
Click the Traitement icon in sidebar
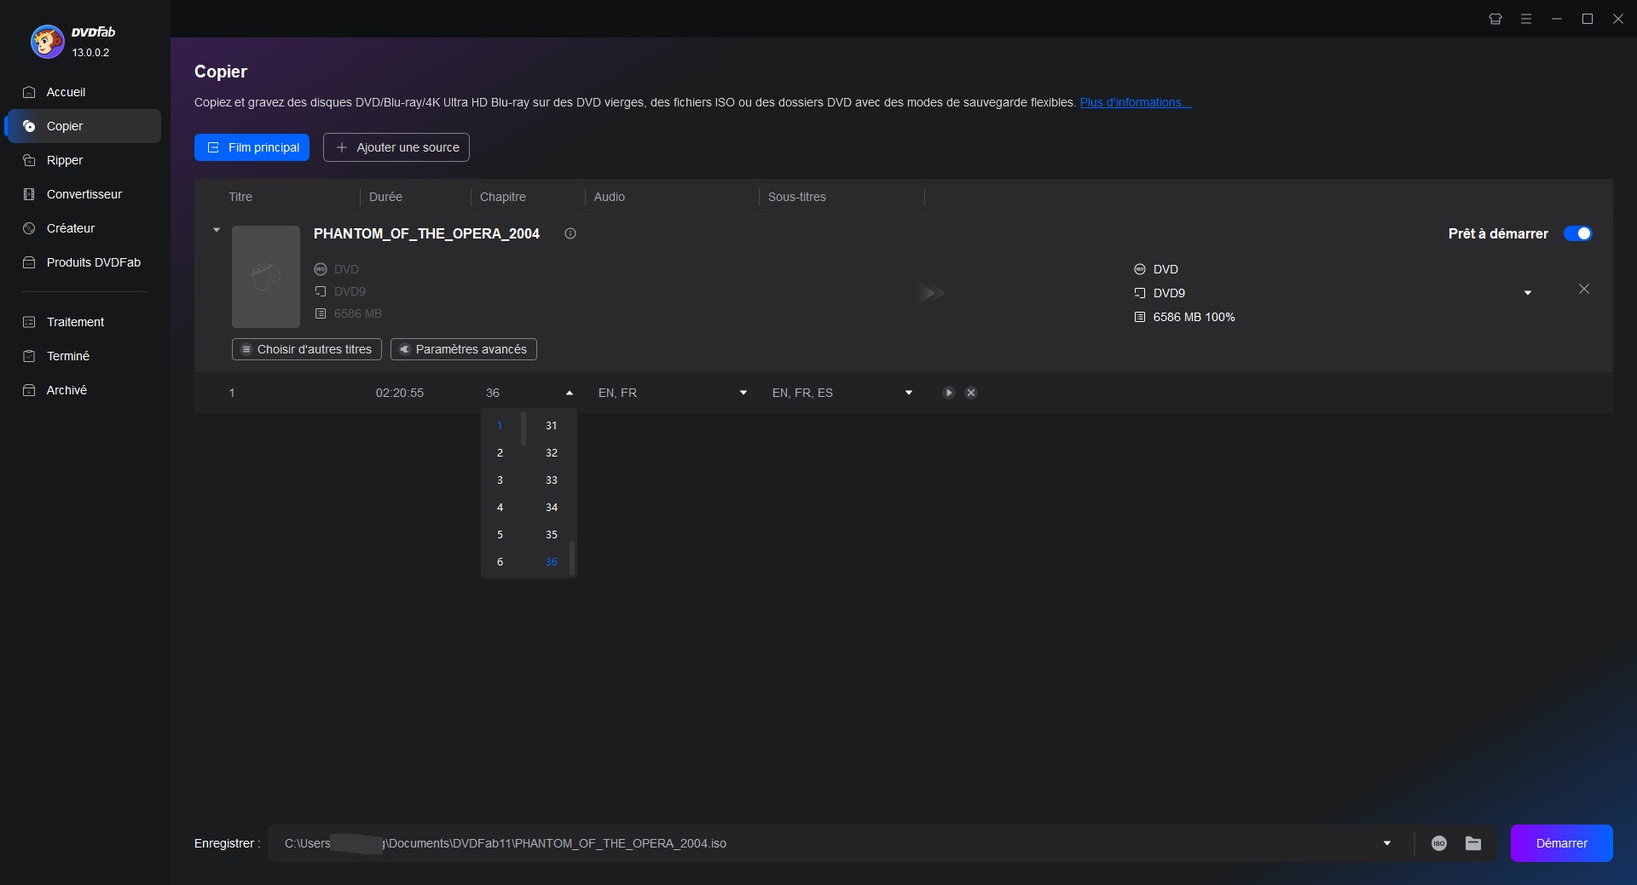click(x=29, y=322)
